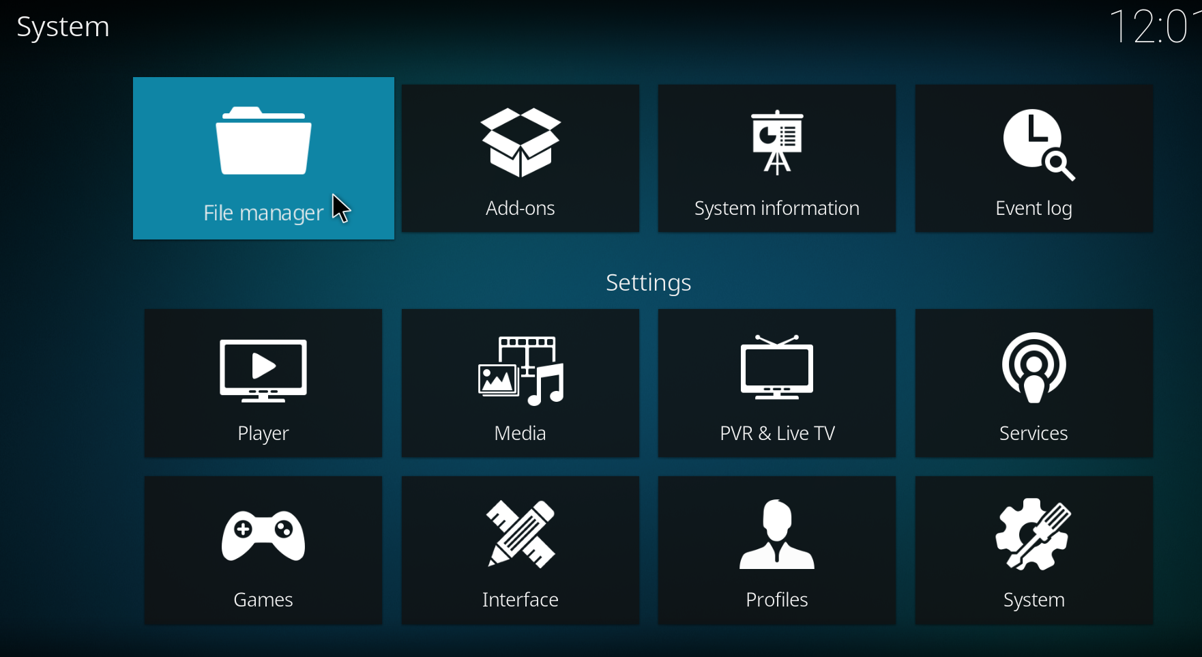Click the "PVR & Live TV" label
1202x657 pixels.
point(777,433)
